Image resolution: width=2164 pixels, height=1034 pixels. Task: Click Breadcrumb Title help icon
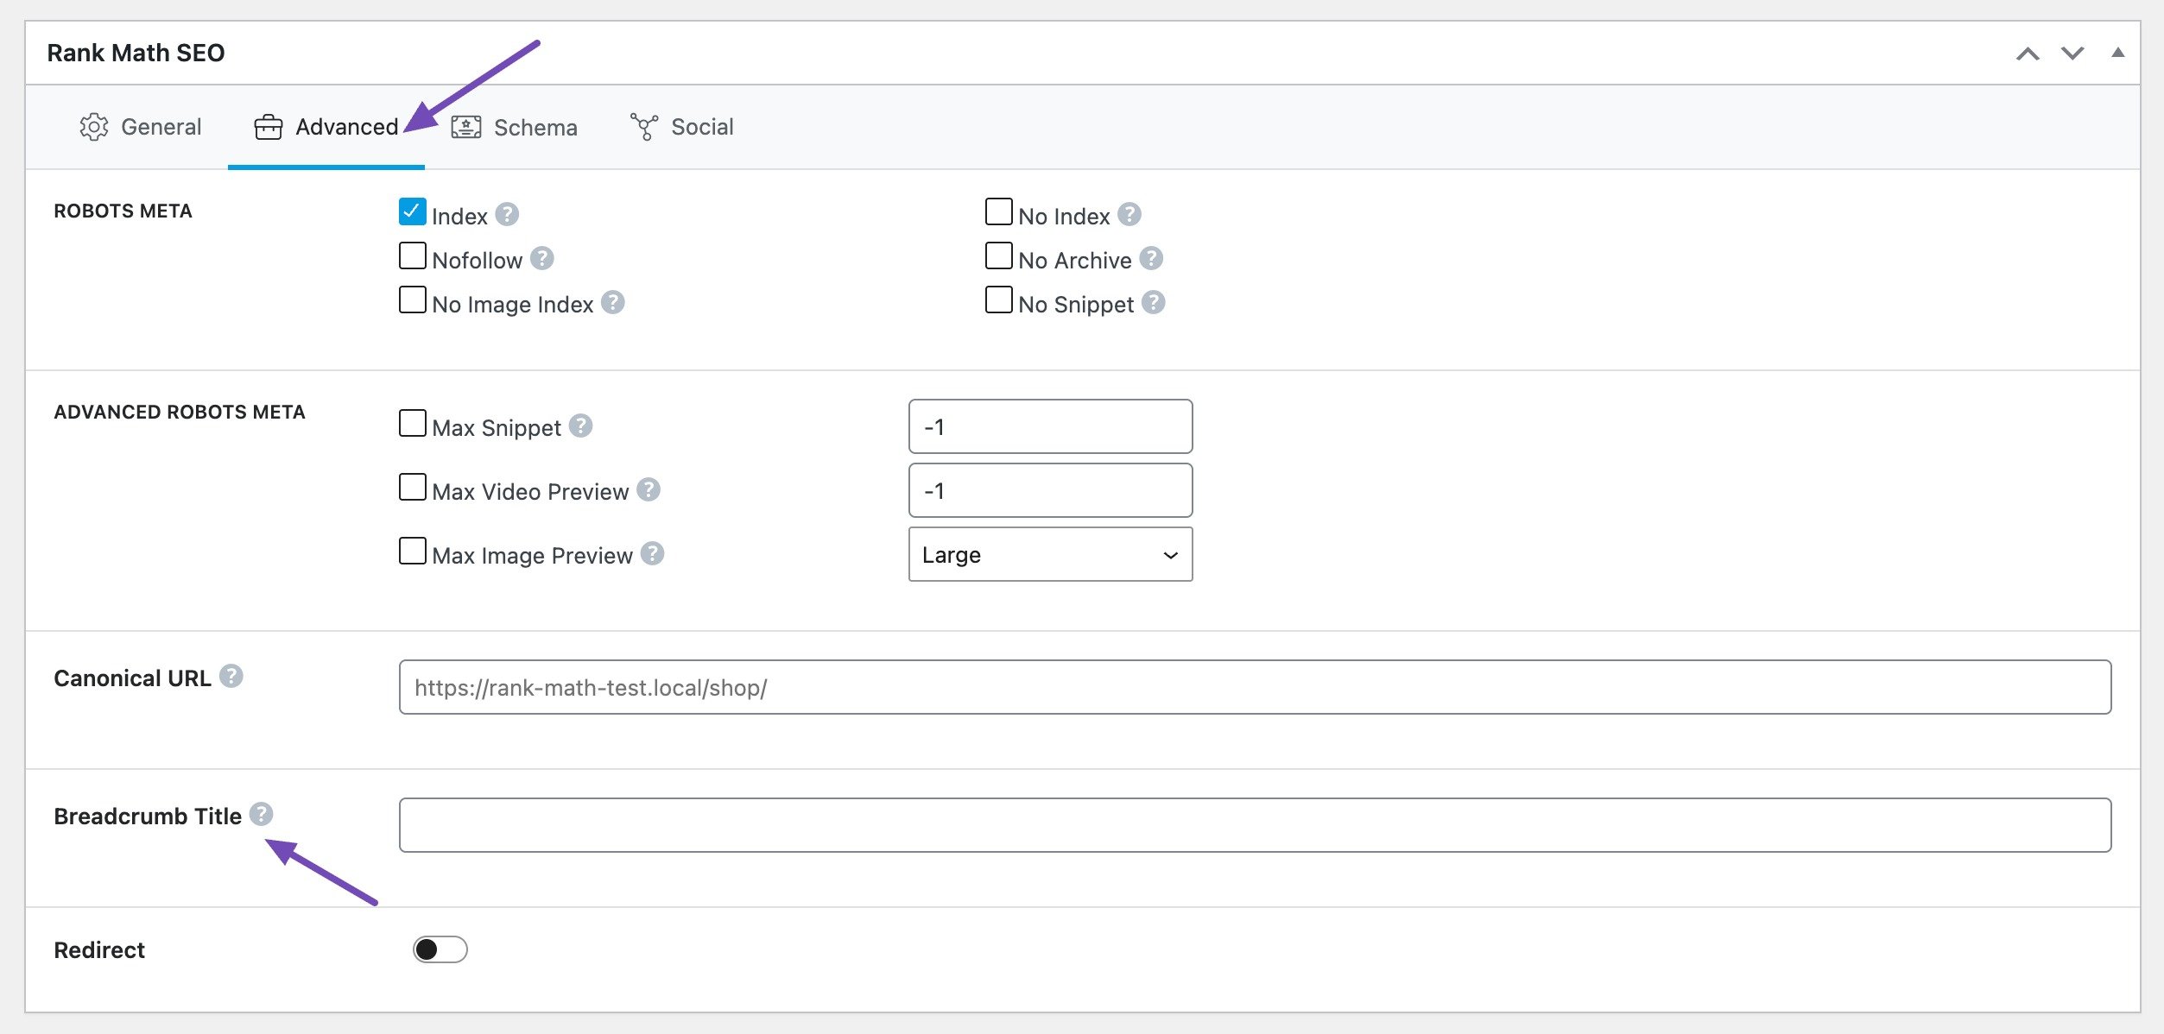262,814
